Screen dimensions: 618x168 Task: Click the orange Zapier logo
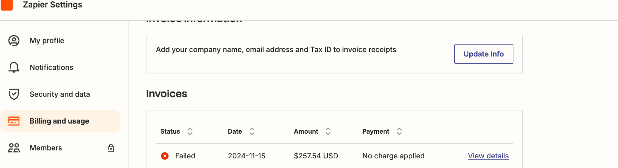point(7,5)
